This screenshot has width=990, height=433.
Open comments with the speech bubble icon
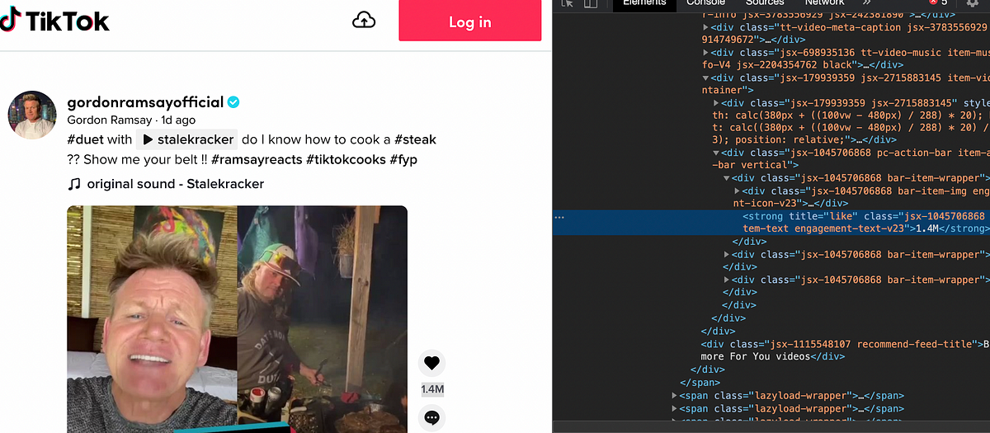point(431,418)
